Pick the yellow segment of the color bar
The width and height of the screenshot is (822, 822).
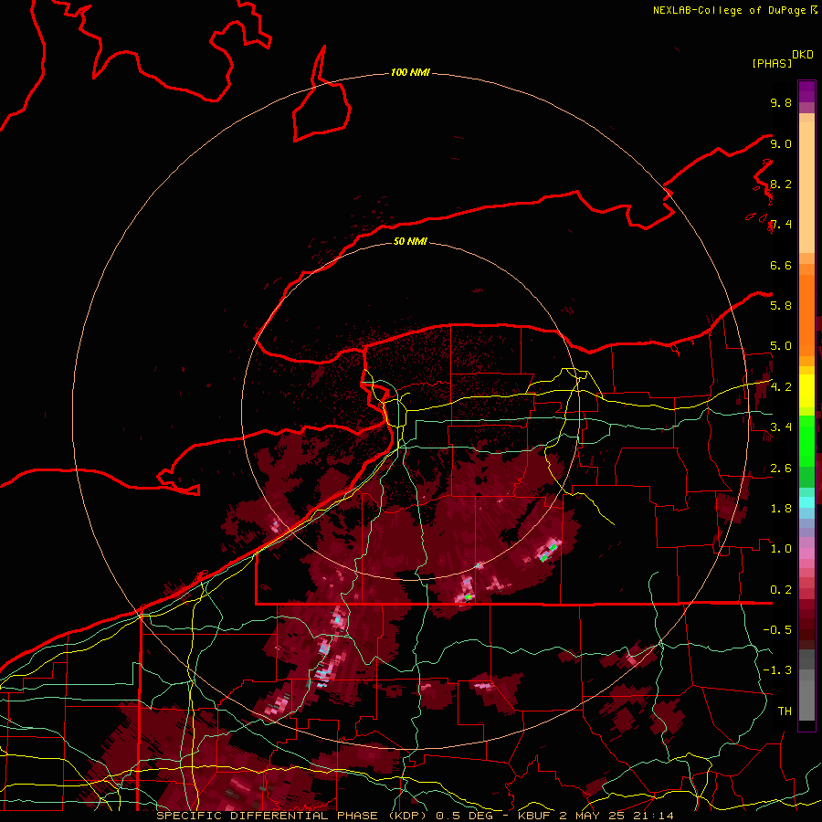(x=806, y=391)
